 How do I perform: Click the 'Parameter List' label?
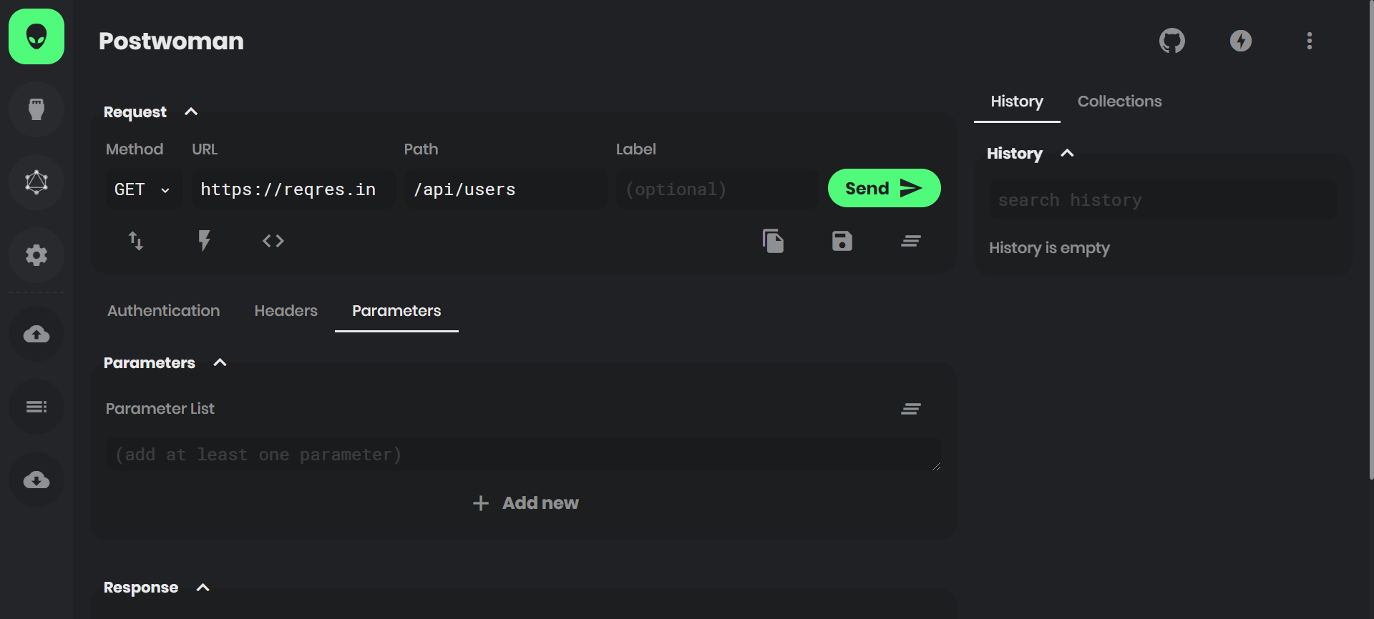coord(160,409)
